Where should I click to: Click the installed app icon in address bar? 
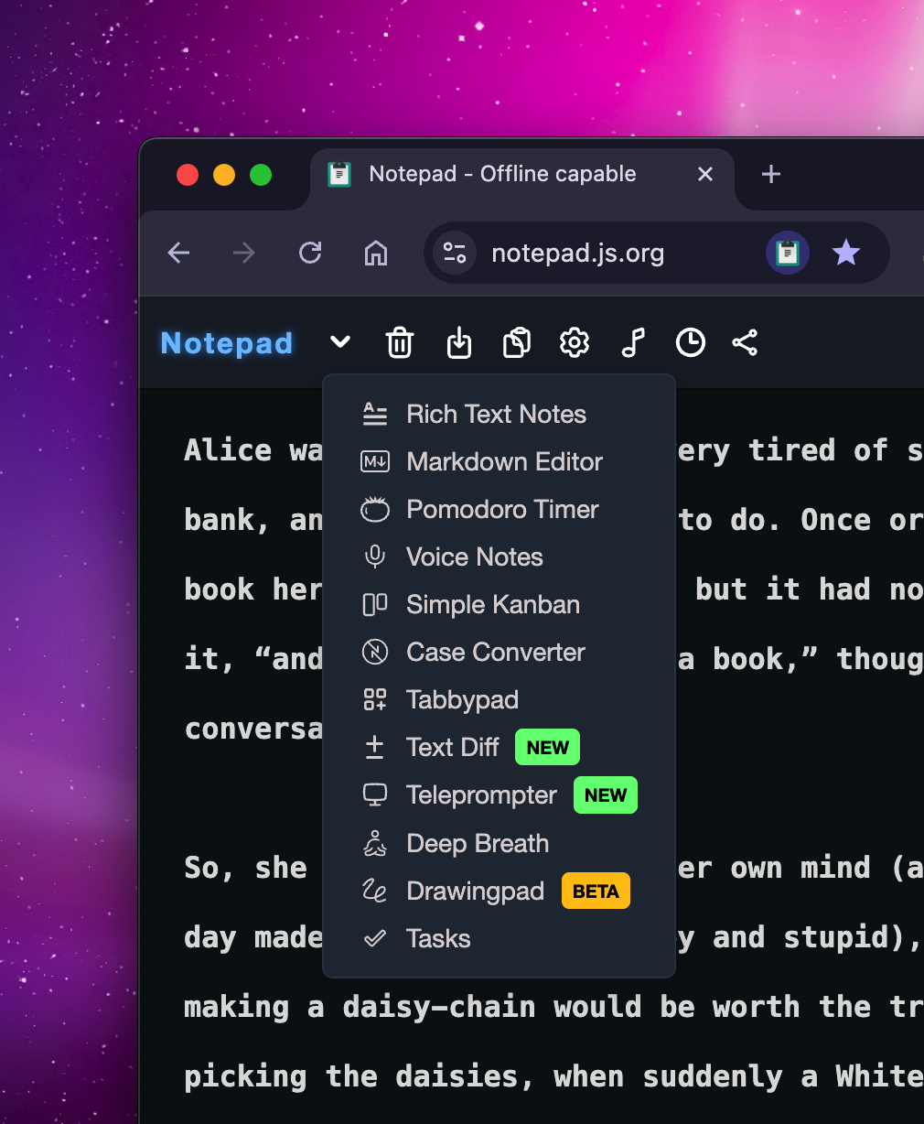788,253
